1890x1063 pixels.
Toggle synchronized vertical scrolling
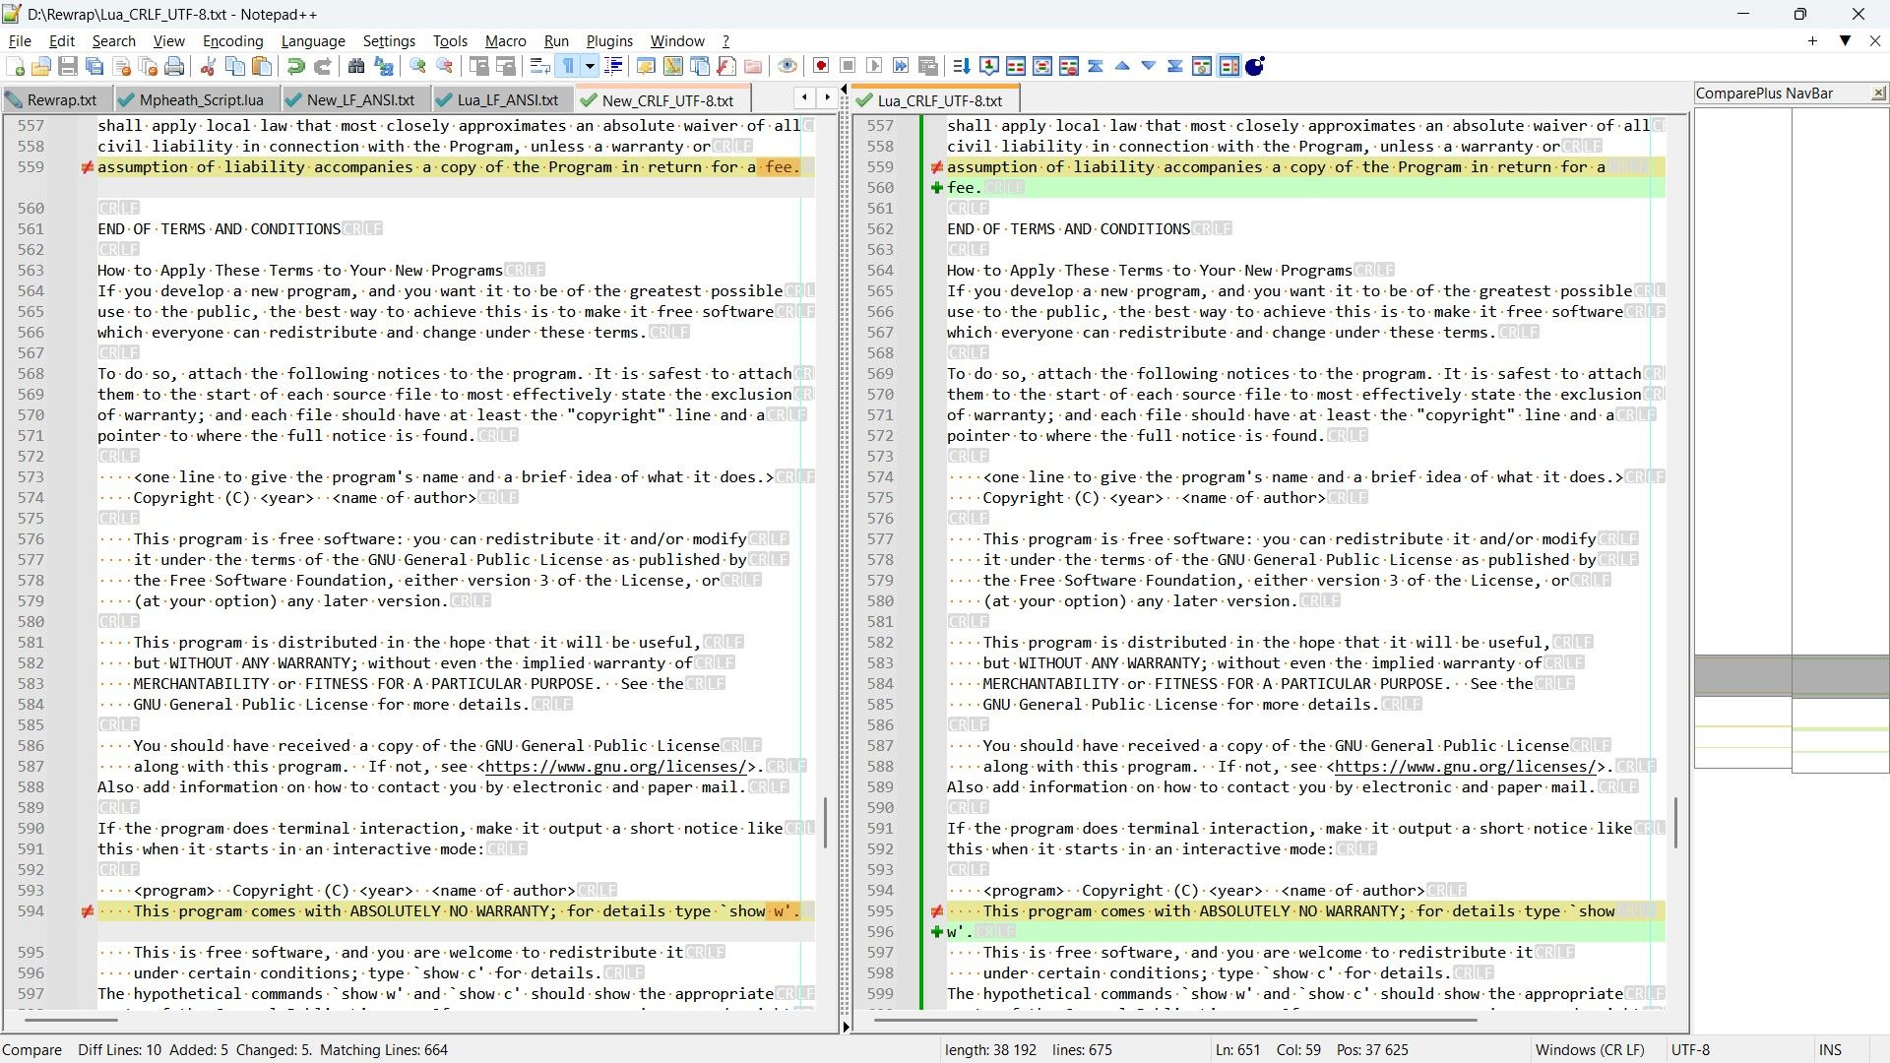pos(479,66)
